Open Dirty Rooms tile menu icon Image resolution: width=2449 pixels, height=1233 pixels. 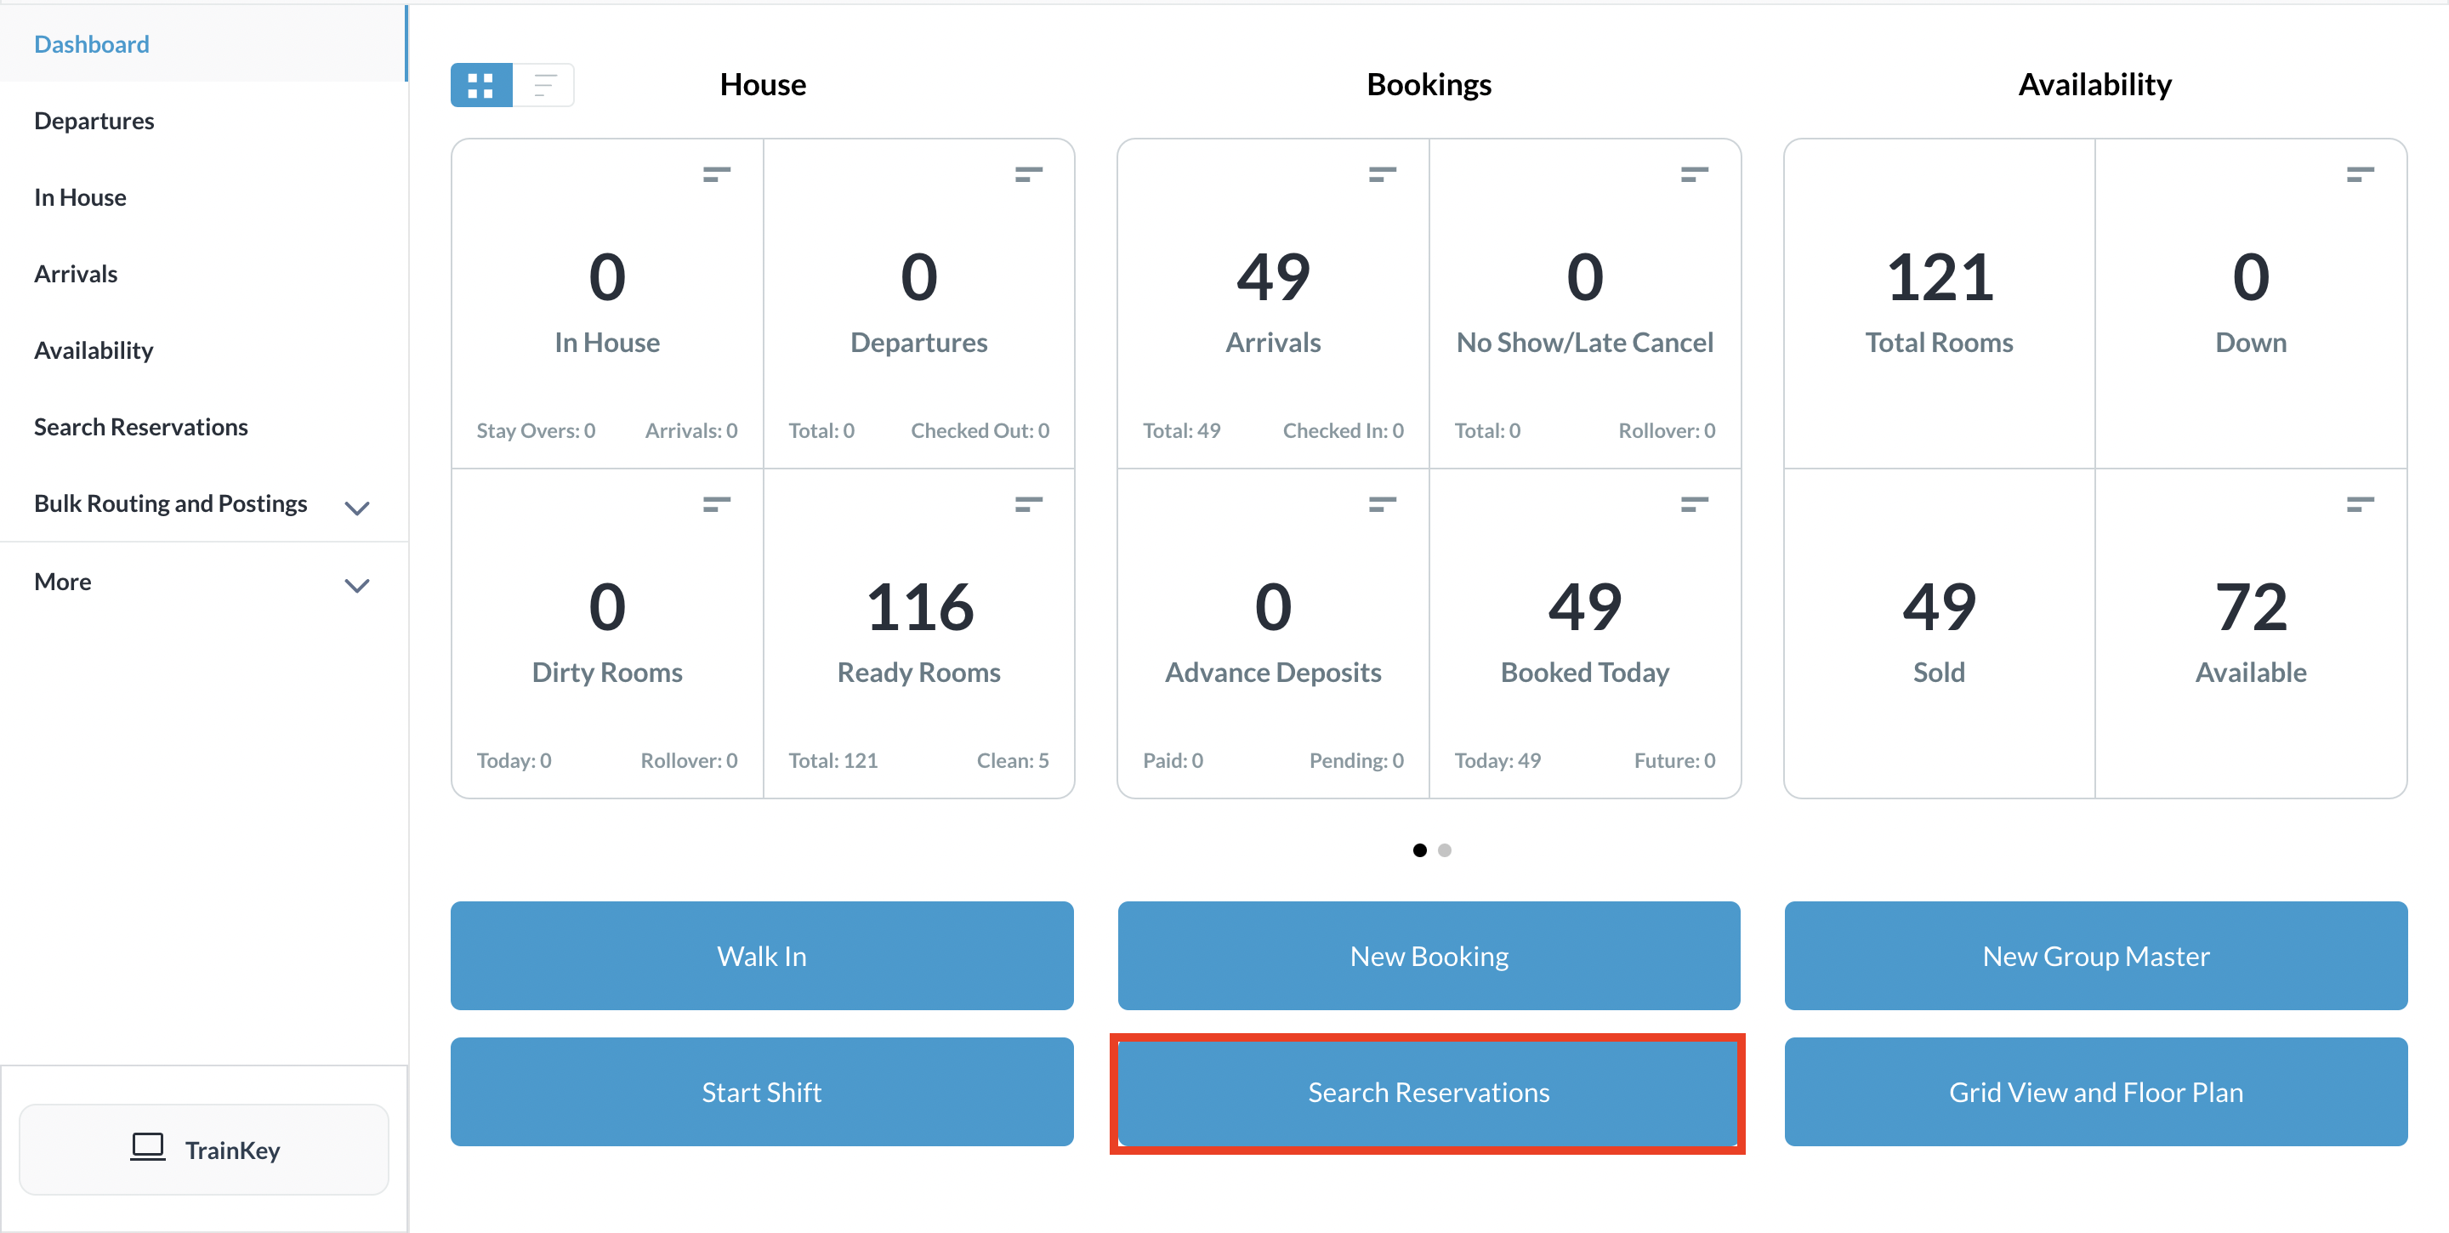(716, 504)
